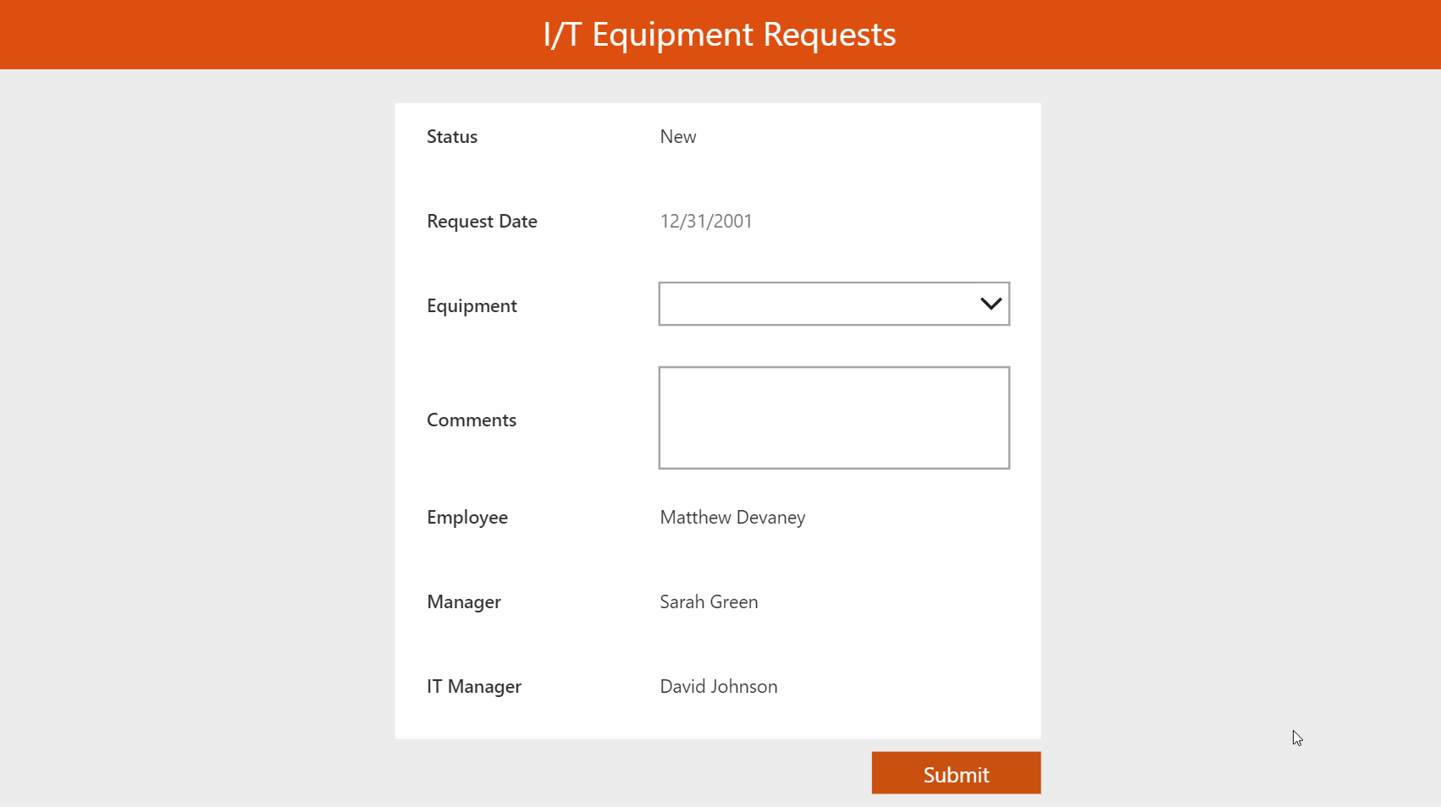Open the Equipment selection list
Screen dimensions: 1441x807
(834, 304)
